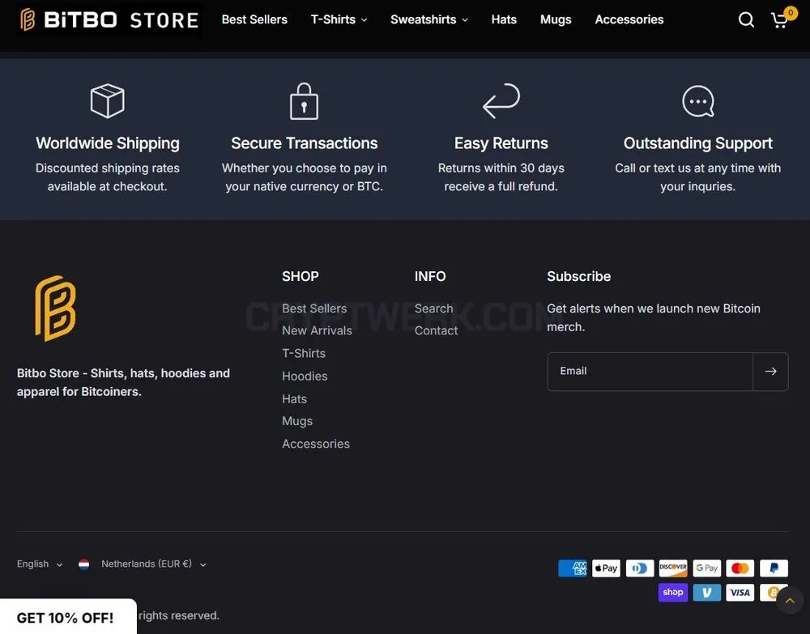810x634 pixels.
Task: Click the INFO column heading
Action: (430, 276)
